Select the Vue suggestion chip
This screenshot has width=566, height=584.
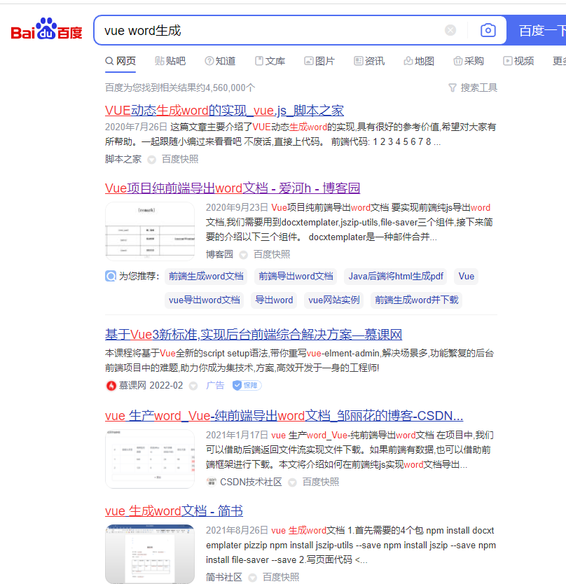point(466,277)
